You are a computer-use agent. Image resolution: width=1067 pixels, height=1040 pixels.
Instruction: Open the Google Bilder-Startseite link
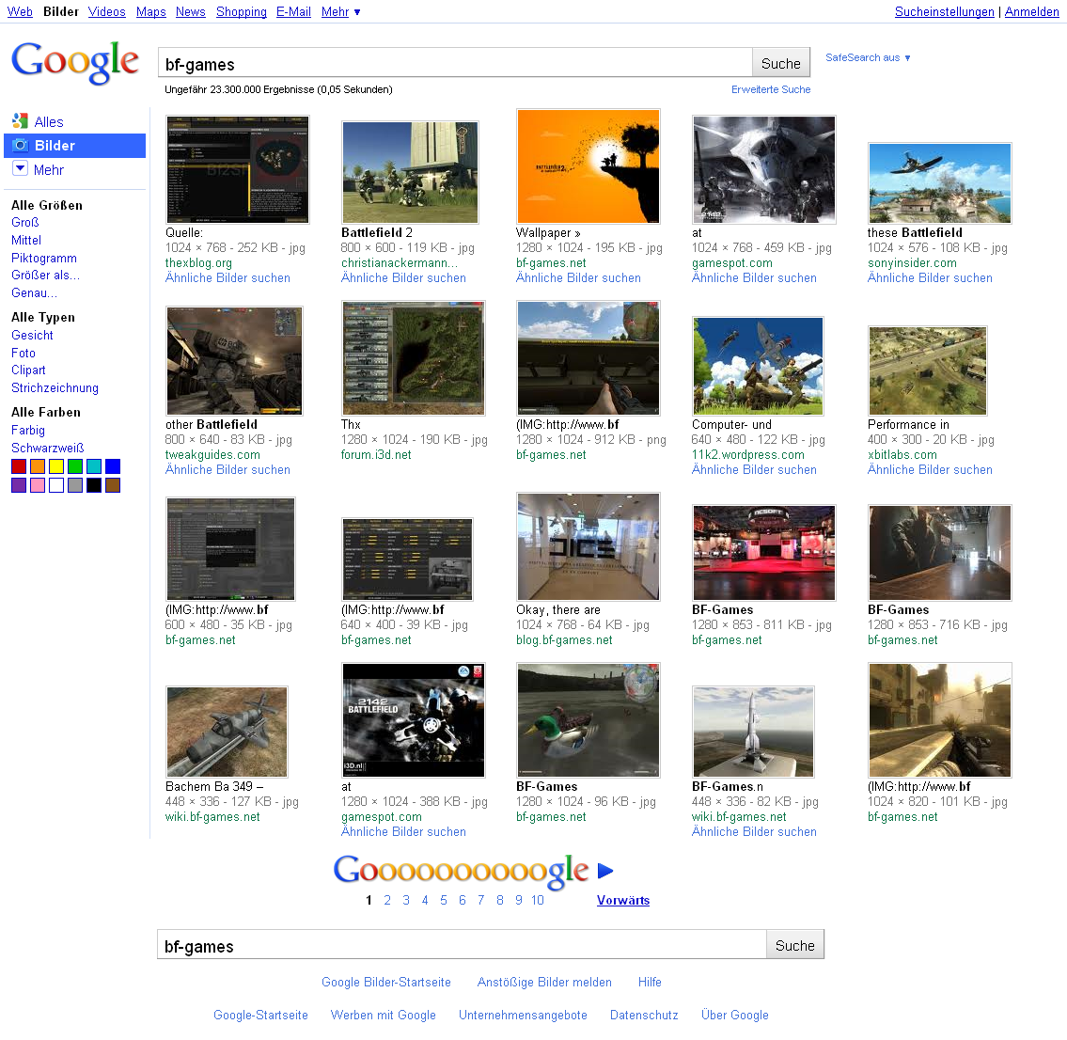coord(385,982)
